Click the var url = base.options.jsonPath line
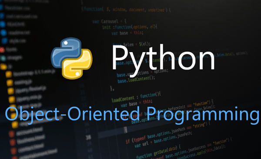 163,139
